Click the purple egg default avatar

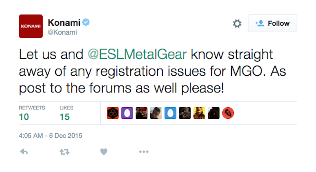click(127, 113)
